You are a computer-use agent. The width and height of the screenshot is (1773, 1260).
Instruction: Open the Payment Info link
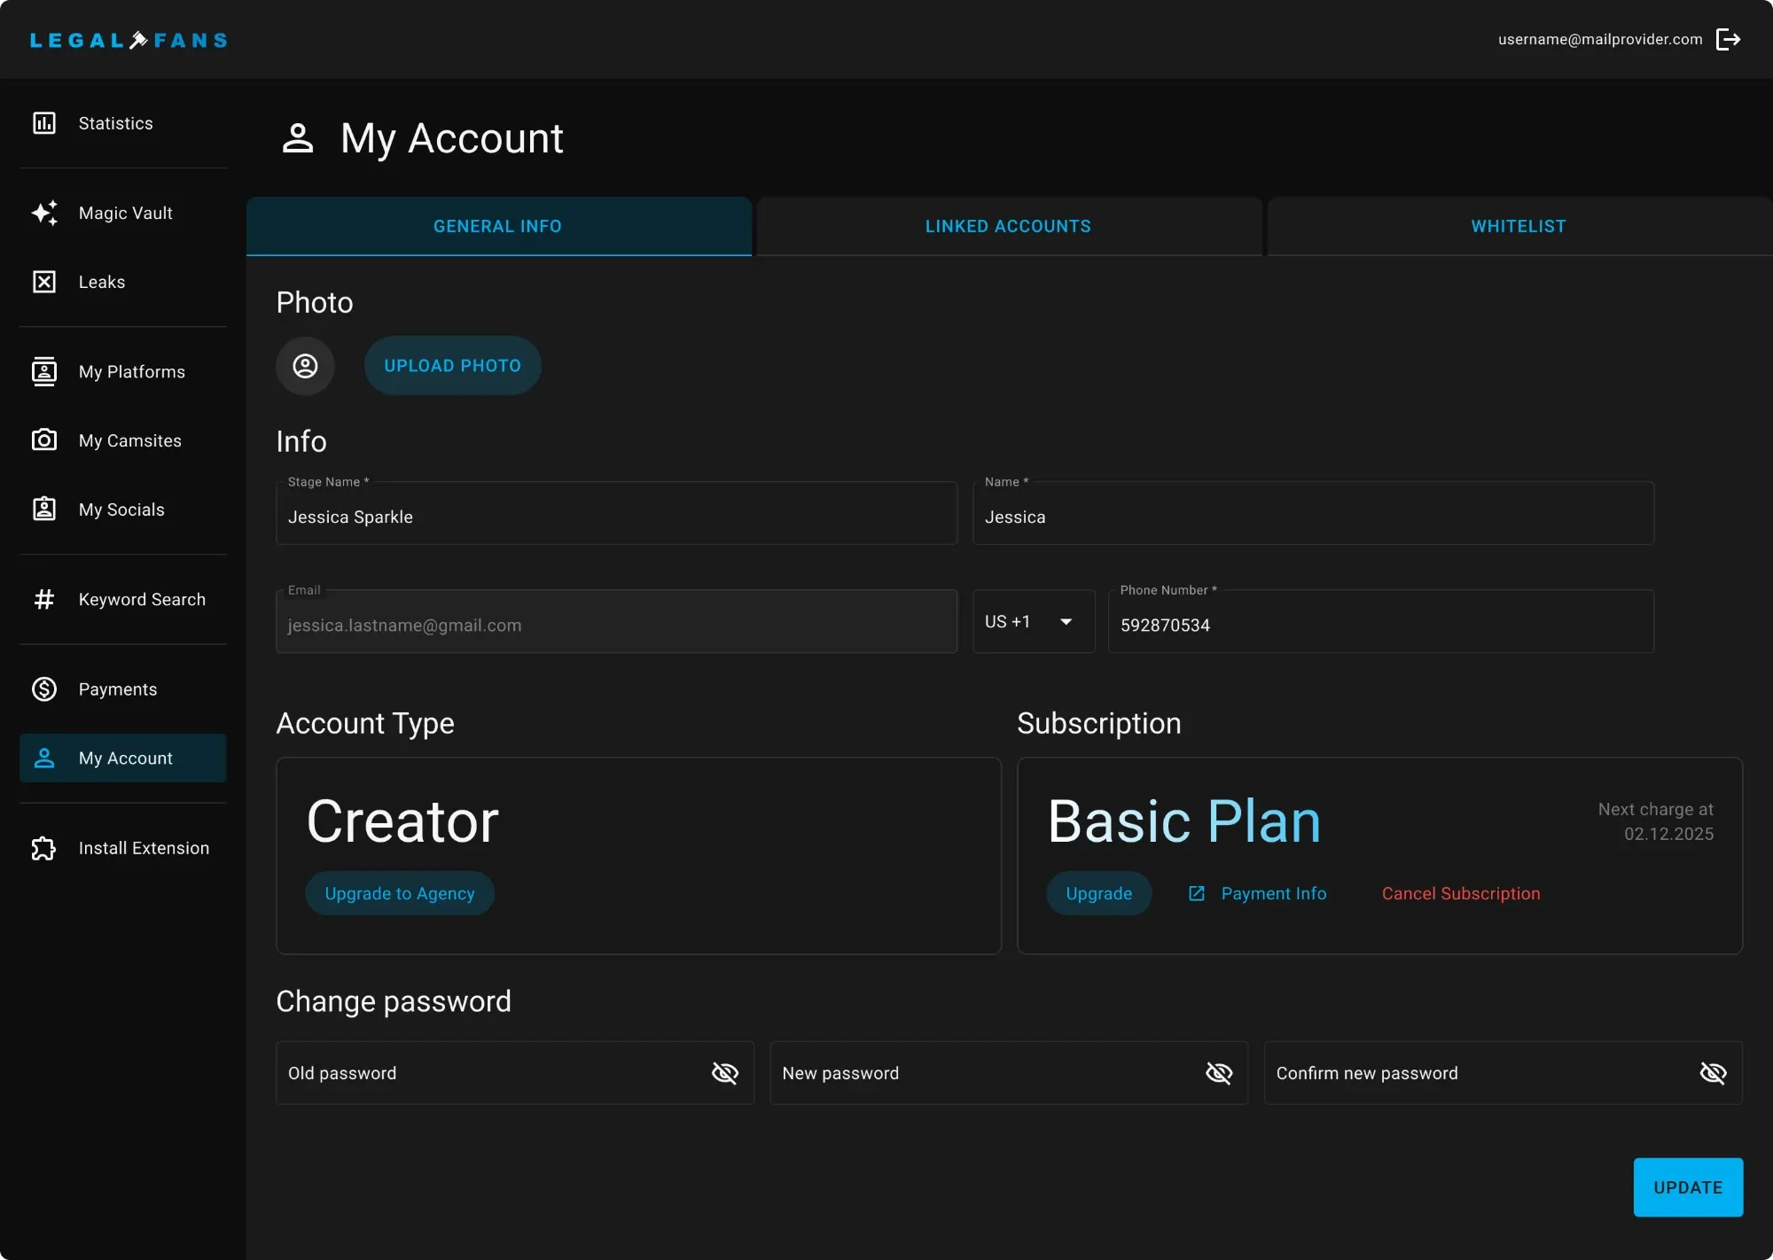tap(1258, 893)
